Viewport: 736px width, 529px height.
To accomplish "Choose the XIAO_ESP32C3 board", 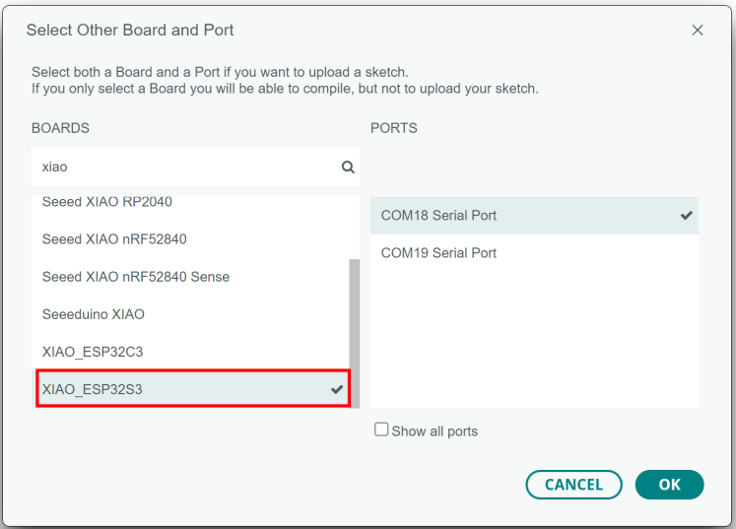I will click(x=94, y=352).
